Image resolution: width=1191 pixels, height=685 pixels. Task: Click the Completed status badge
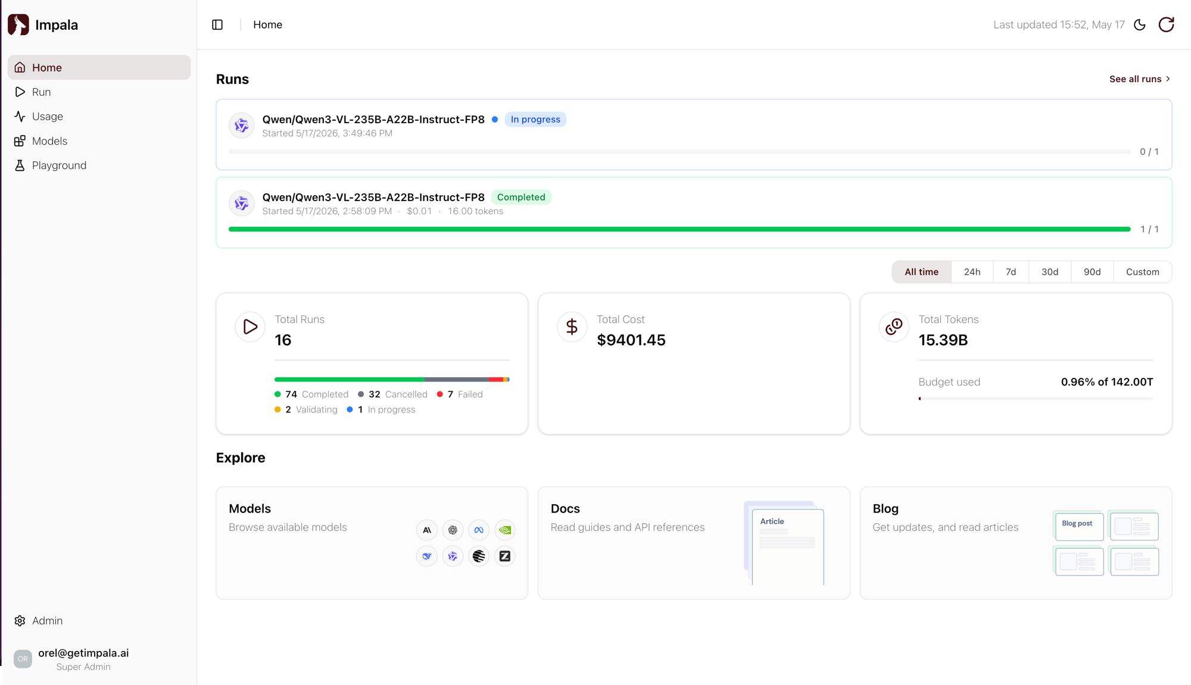(521, 197)
